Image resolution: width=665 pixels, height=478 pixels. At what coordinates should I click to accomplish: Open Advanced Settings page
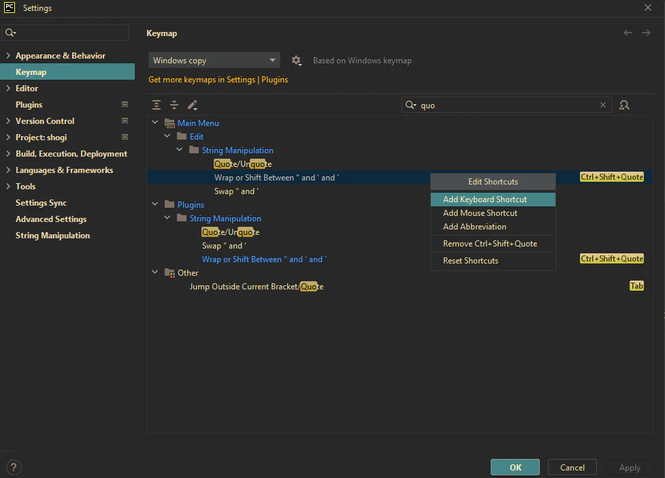click(x=51, y=219)
